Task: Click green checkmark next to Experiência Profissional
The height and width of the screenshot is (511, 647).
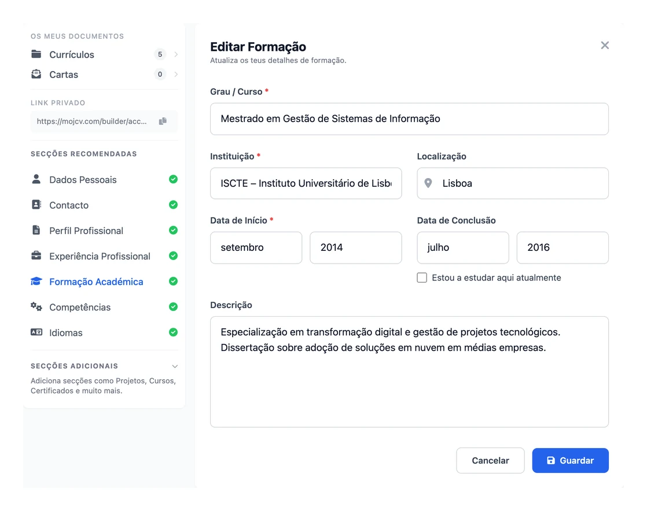Action: coord(173,256)
